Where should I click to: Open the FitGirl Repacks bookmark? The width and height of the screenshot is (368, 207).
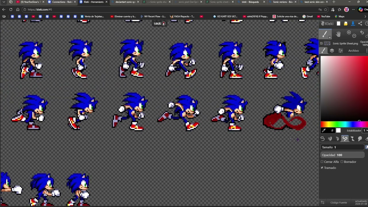182,16
